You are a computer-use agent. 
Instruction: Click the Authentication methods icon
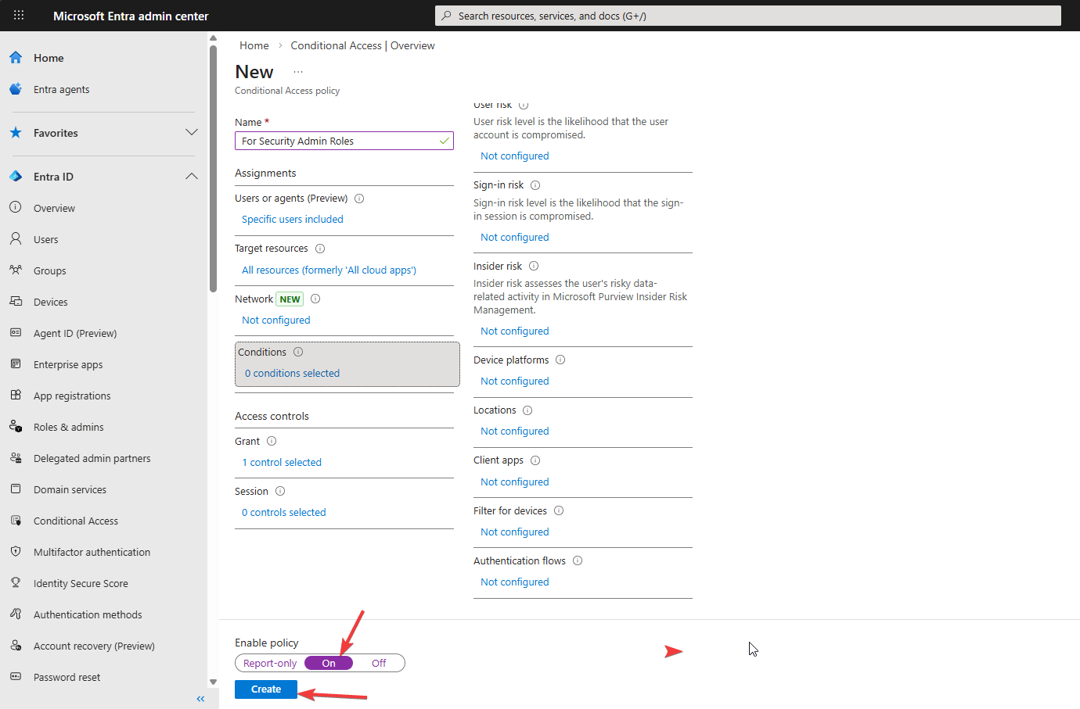pyautogui.click(x=16, y=614)
